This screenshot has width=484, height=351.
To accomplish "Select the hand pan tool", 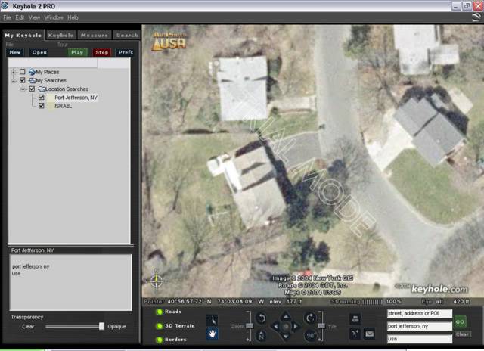I will click(x=212, y=334).
